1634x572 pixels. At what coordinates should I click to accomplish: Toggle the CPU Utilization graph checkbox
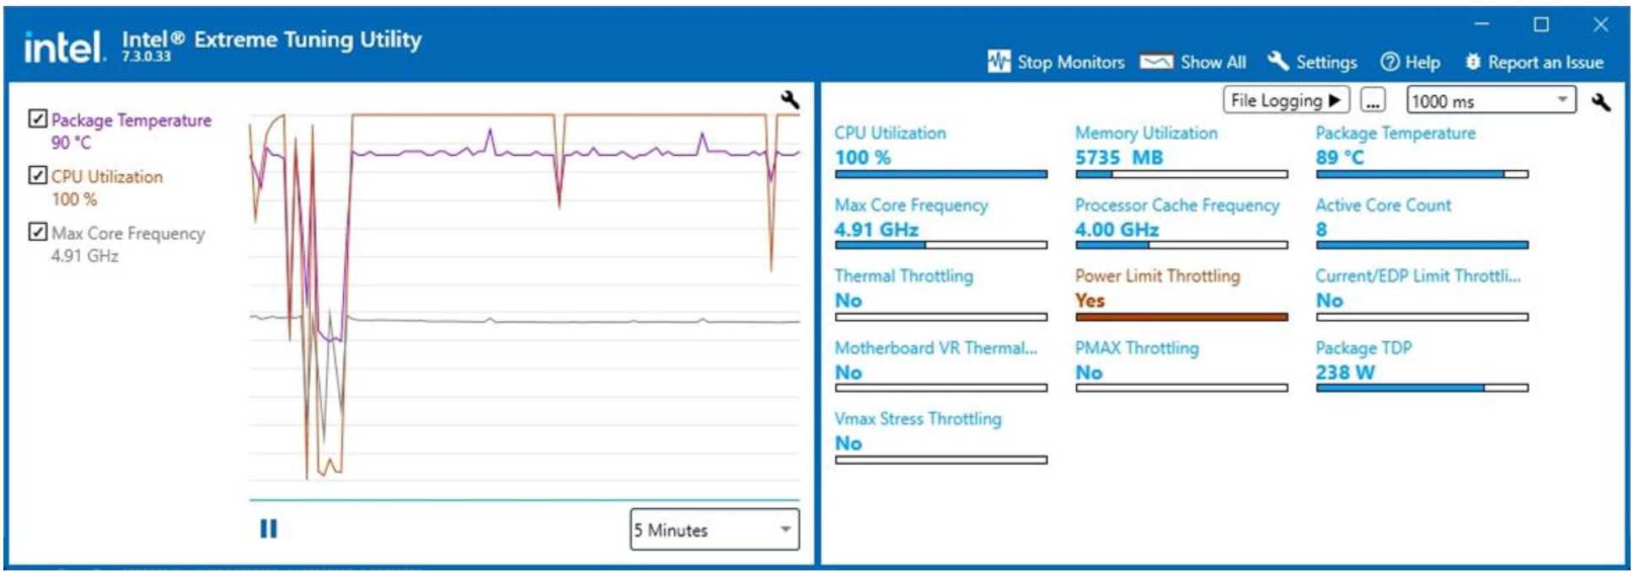[38, 175]
